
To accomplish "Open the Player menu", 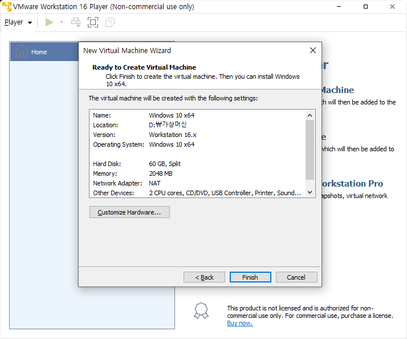I will (18, 22).
